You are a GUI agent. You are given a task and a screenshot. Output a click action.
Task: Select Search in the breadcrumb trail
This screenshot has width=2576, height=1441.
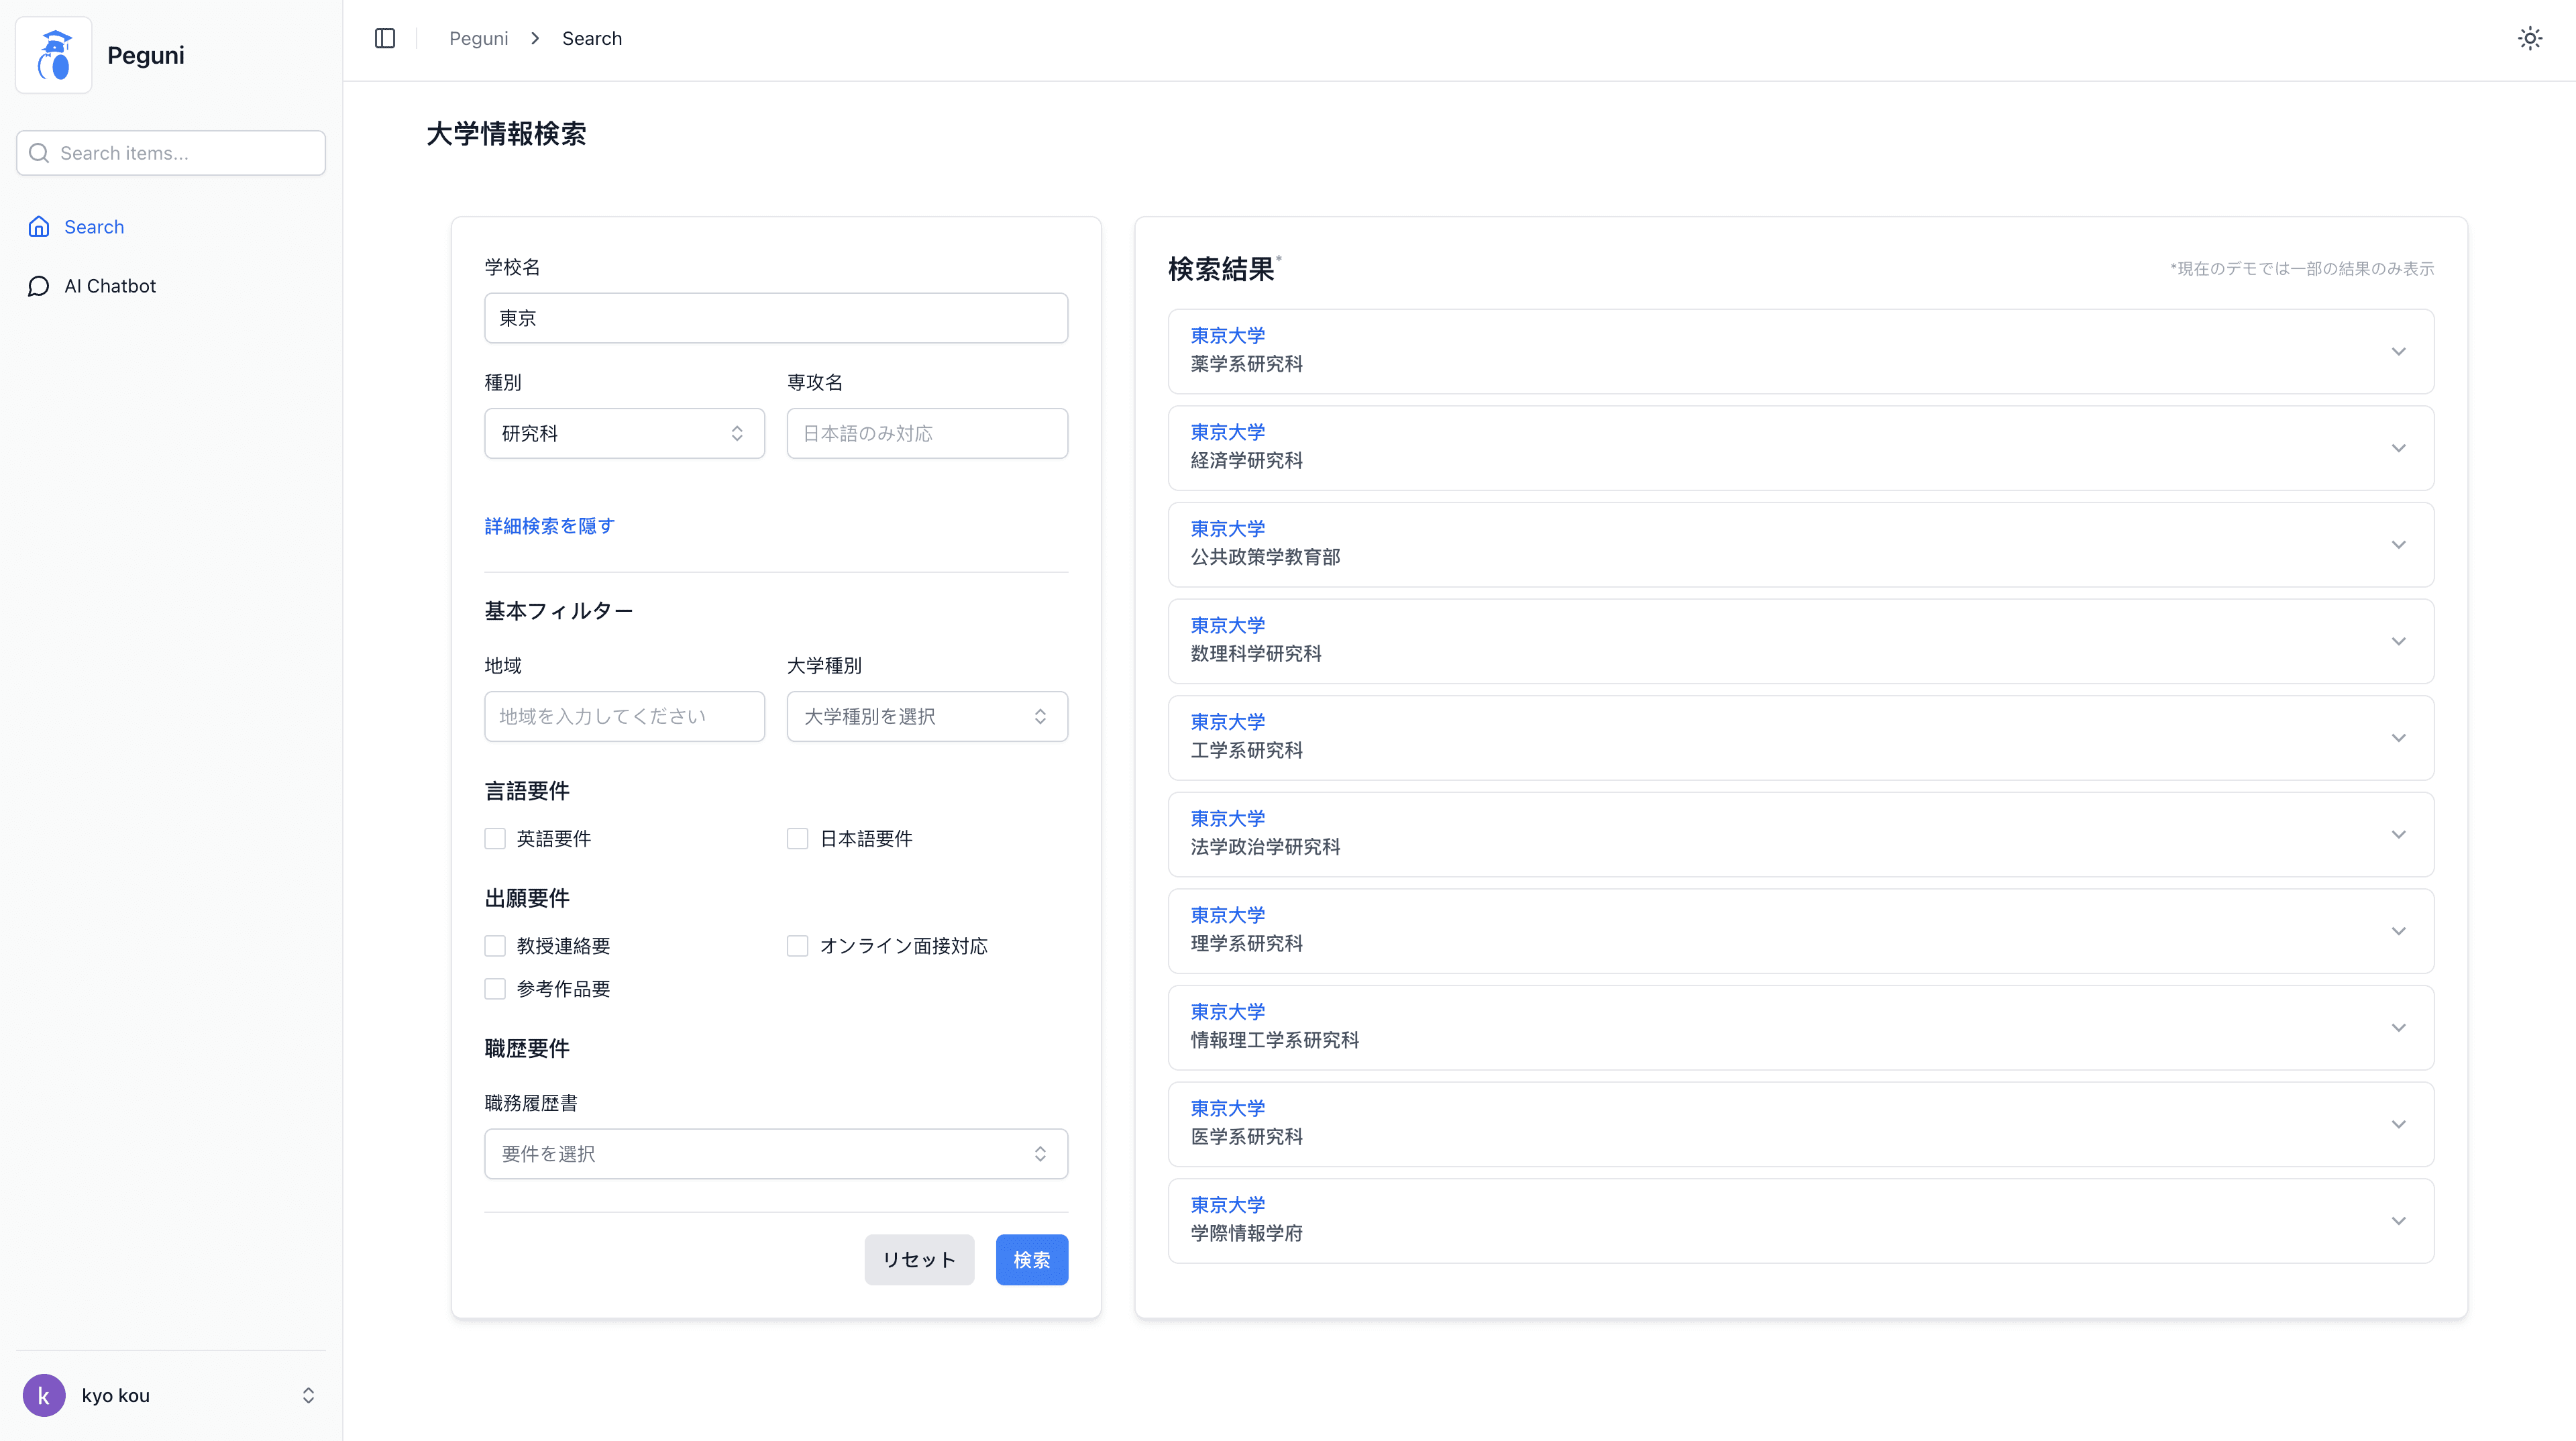click(591, 38)
